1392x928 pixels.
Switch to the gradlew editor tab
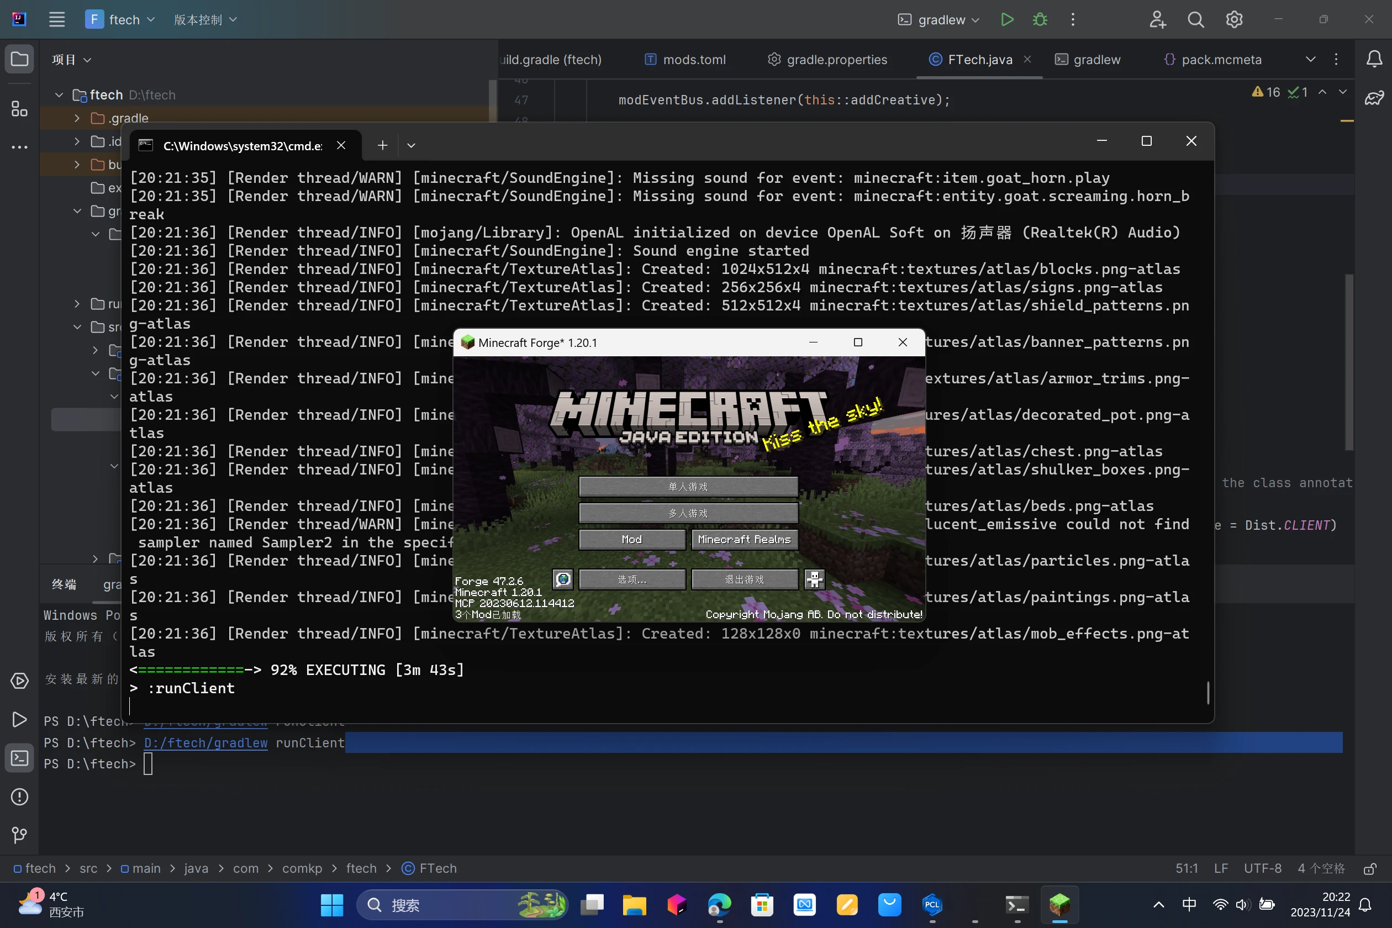point(1088,60)
